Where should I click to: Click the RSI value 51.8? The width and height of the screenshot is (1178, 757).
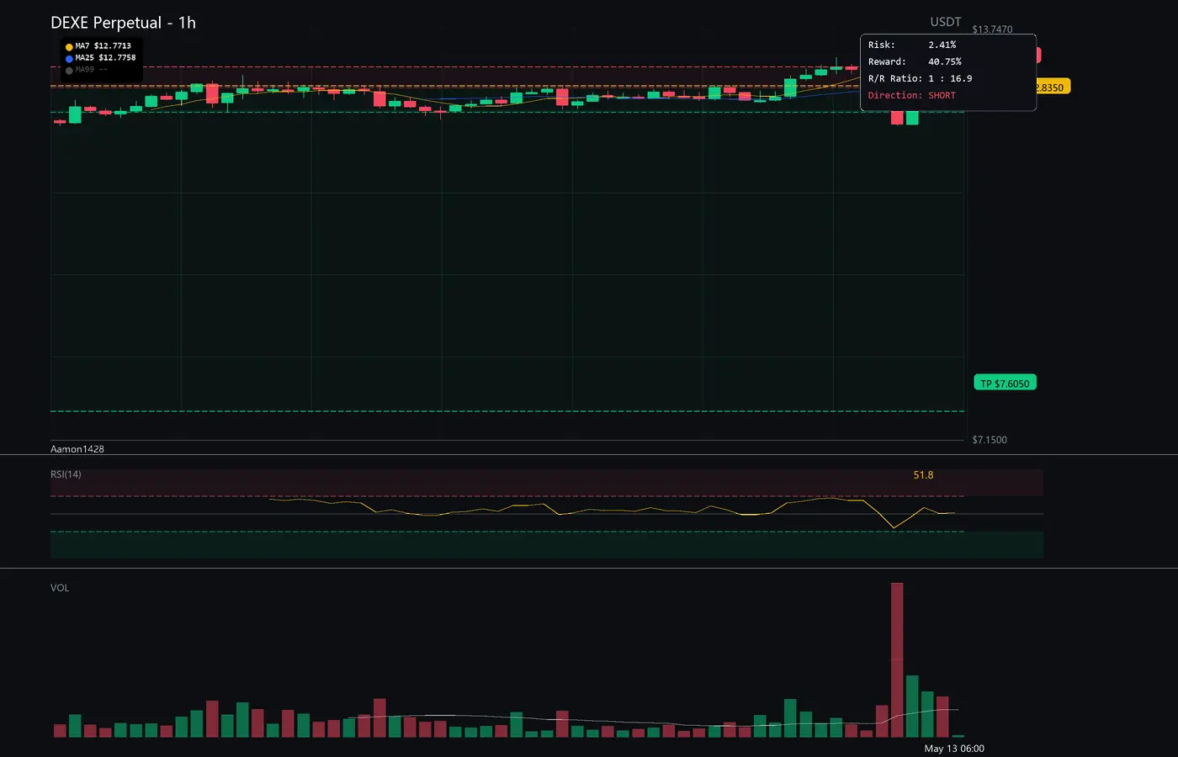pyautogui.click(x=923, y=475)
